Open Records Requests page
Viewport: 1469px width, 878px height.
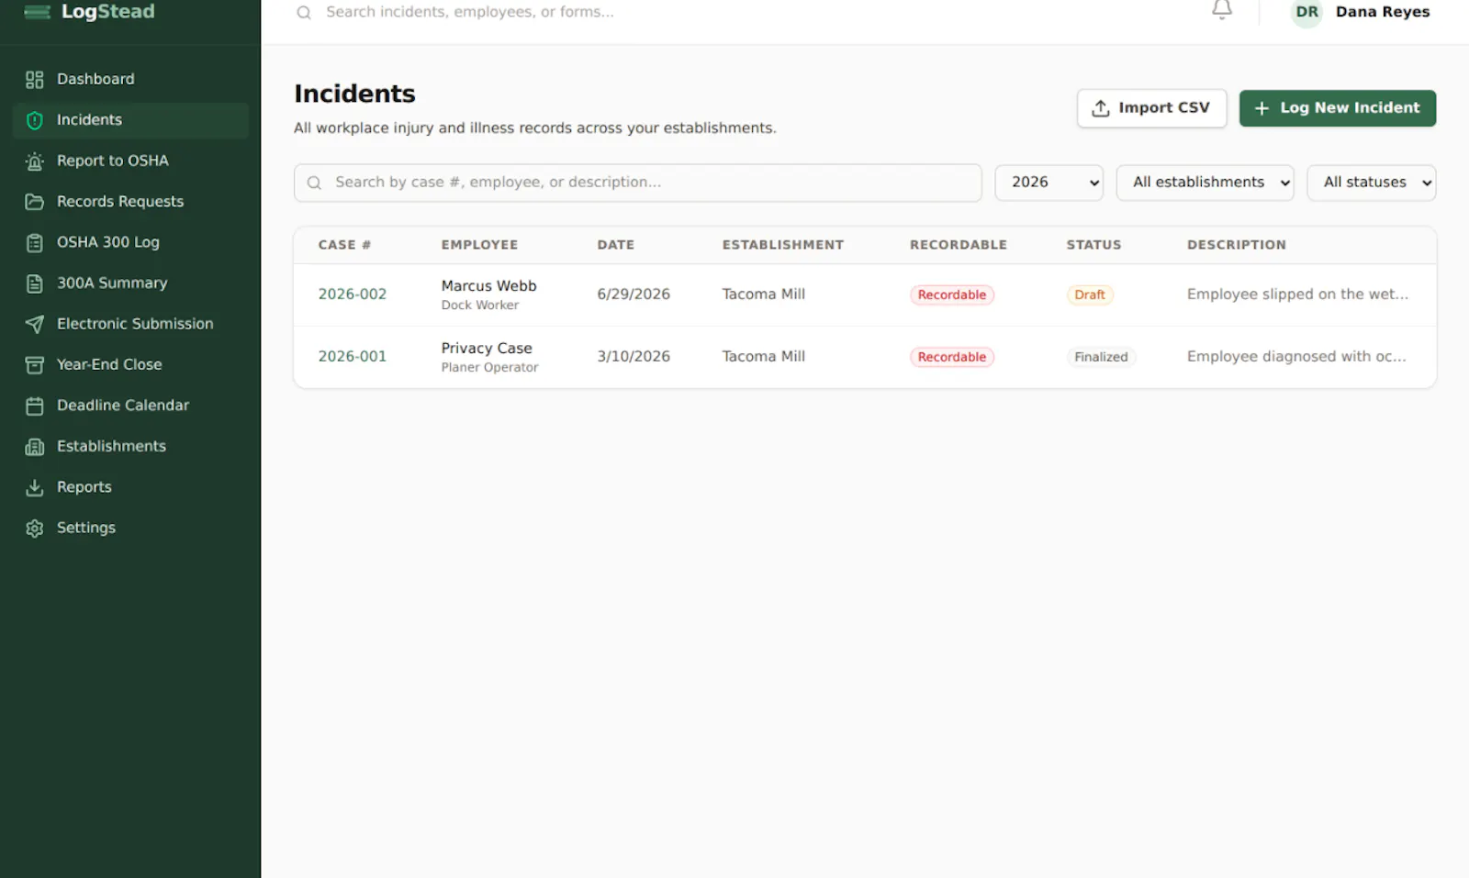point(130,202)
